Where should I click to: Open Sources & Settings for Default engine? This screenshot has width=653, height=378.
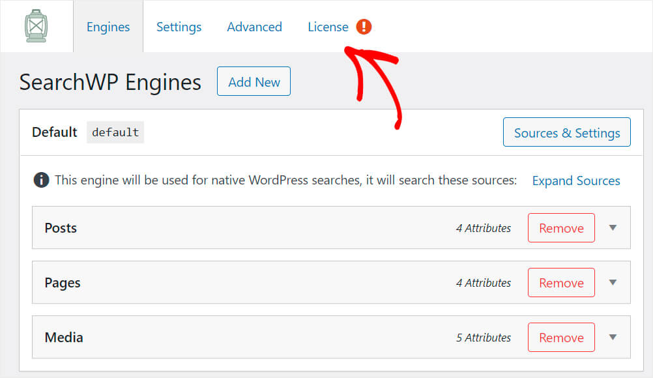[567, 132]
